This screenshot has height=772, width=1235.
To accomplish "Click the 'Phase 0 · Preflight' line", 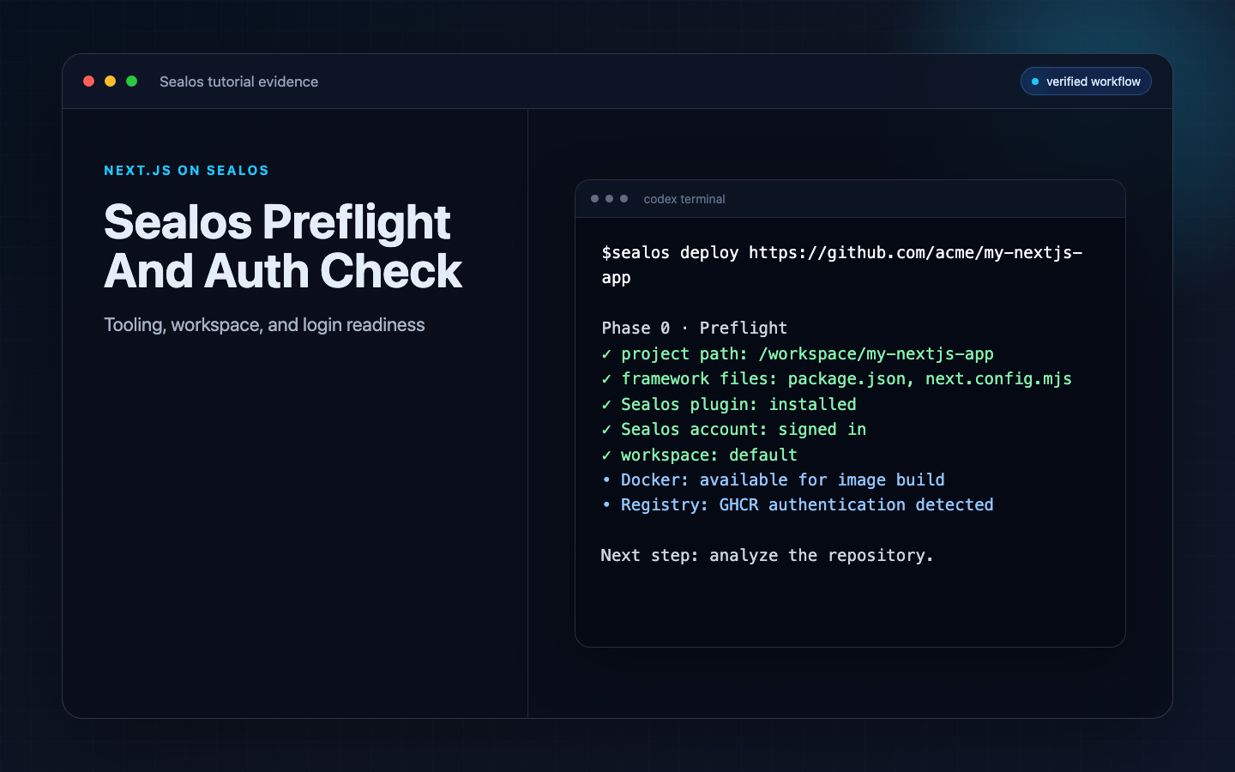I will [694, 328].
